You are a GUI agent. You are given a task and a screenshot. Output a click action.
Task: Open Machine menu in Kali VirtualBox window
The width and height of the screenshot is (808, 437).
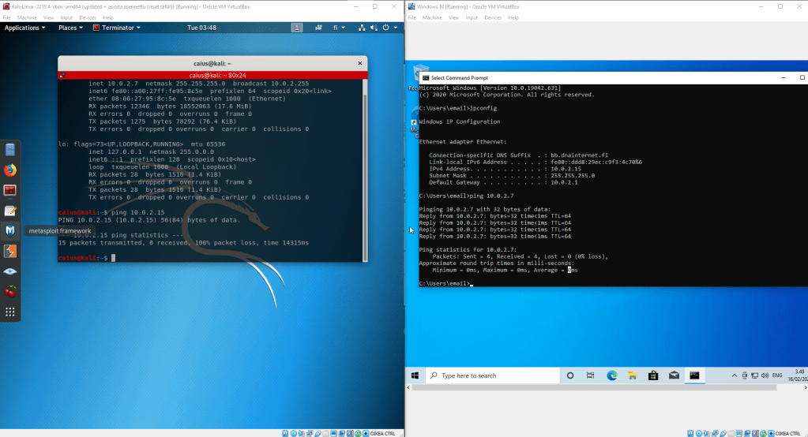pos(27,17)
